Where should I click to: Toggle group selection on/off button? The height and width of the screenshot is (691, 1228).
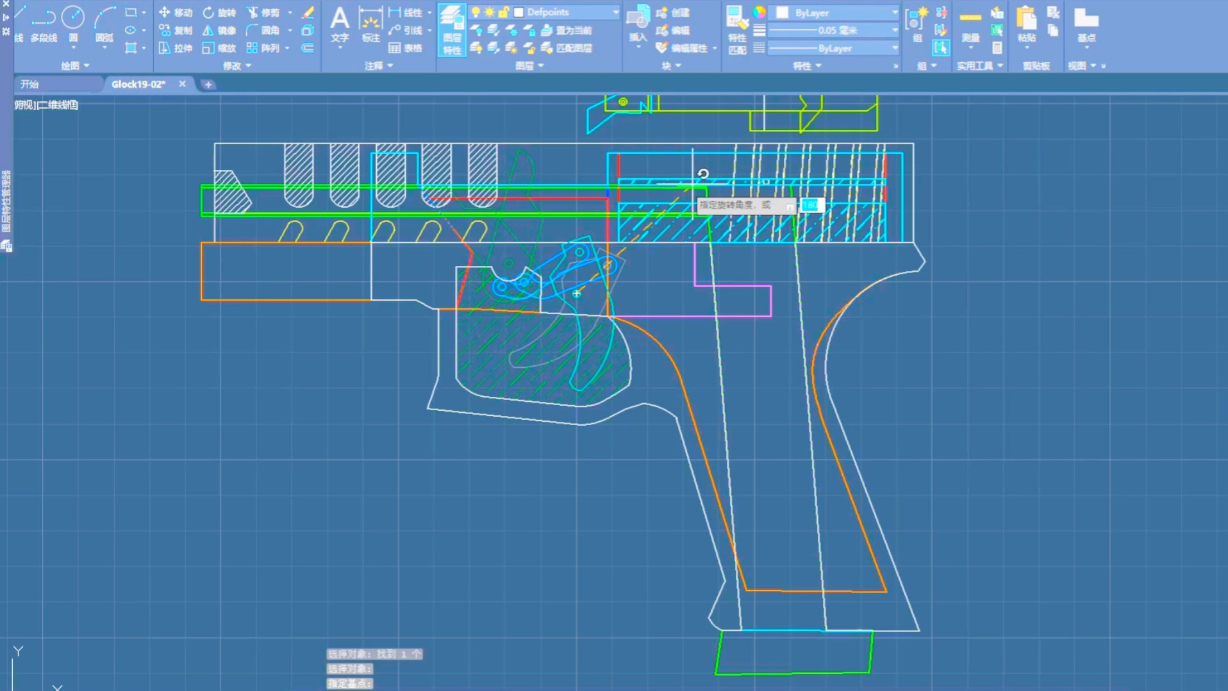pos(941,47)
